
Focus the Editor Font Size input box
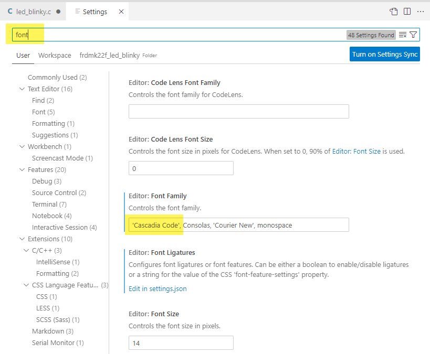click(181, 343)
